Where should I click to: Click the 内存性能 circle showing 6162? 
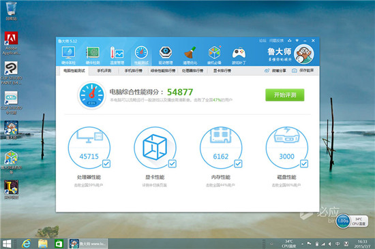[x=221, y=148]
